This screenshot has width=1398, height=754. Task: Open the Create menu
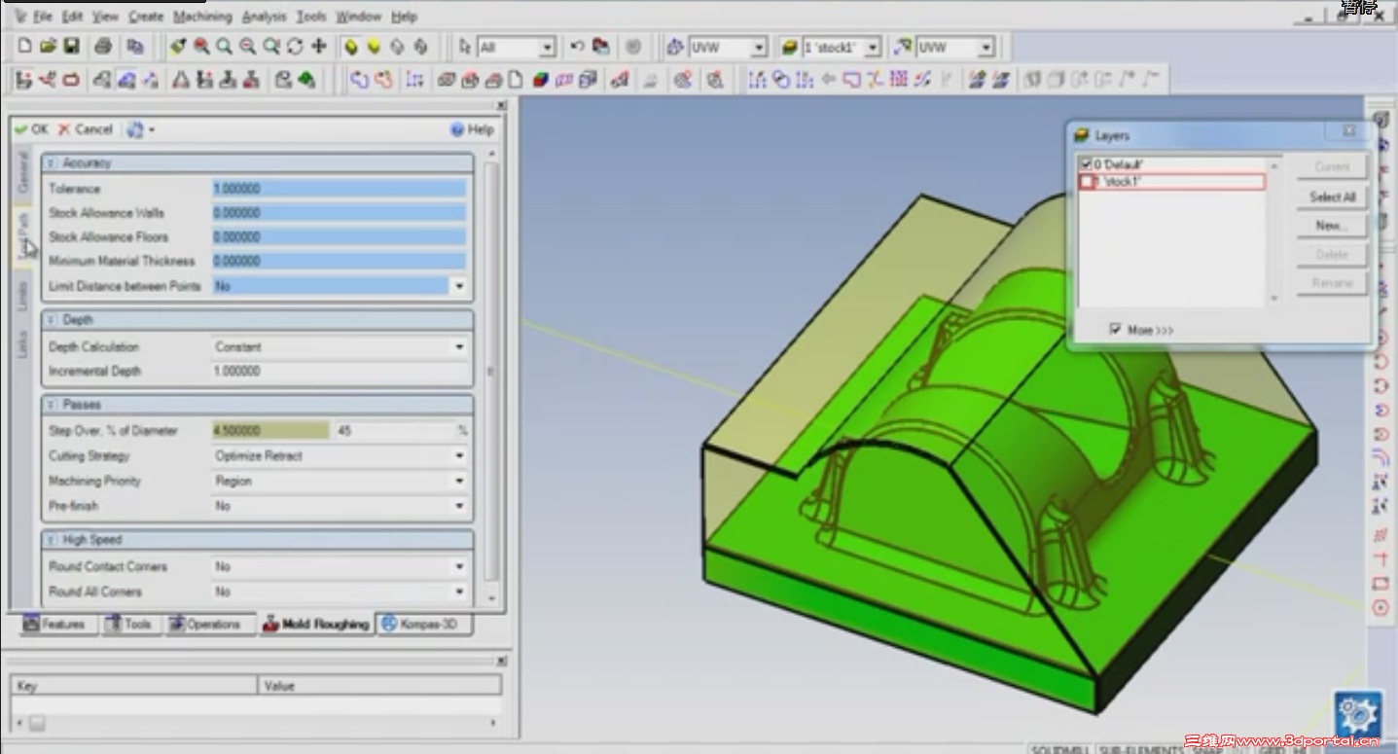click(146, 17)
